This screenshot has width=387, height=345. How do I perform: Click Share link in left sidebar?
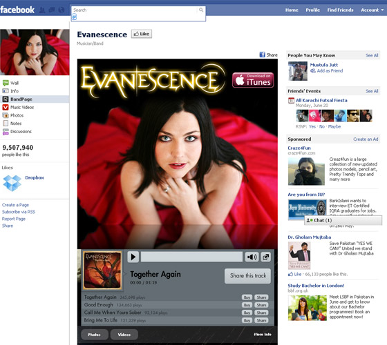point(8,226)
